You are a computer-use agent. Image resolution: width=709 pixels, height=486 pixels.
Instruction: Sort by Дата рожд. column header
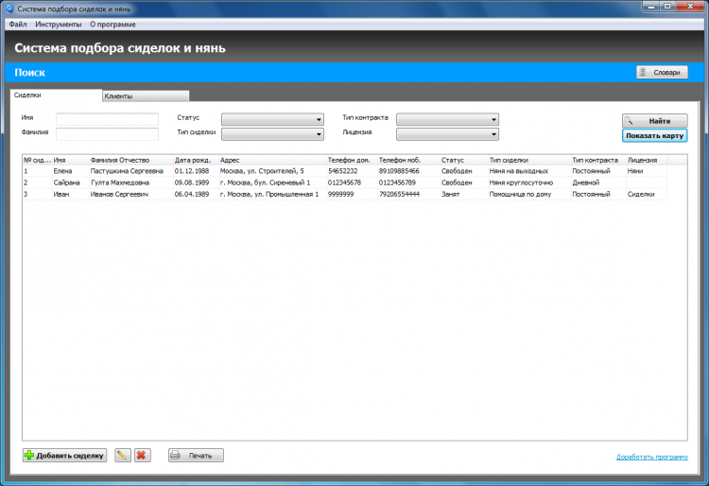[x=196, y=160]
